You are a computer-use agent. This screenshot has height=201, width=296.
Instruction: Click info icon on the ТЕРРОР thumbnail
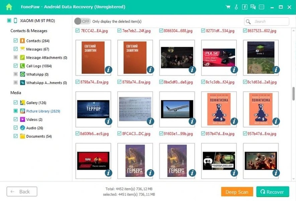(108, 121)
